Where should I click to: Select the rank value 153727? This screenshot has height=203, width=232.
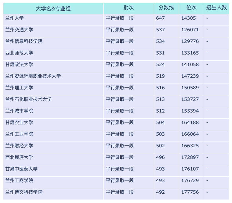(x=190, y=99)
